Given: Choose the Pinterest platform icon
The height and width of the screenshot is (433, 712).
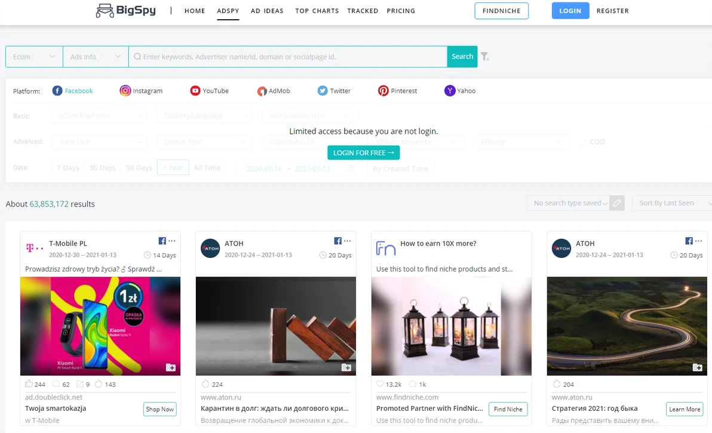Looking at the screenshot, I should click(383, 91).
